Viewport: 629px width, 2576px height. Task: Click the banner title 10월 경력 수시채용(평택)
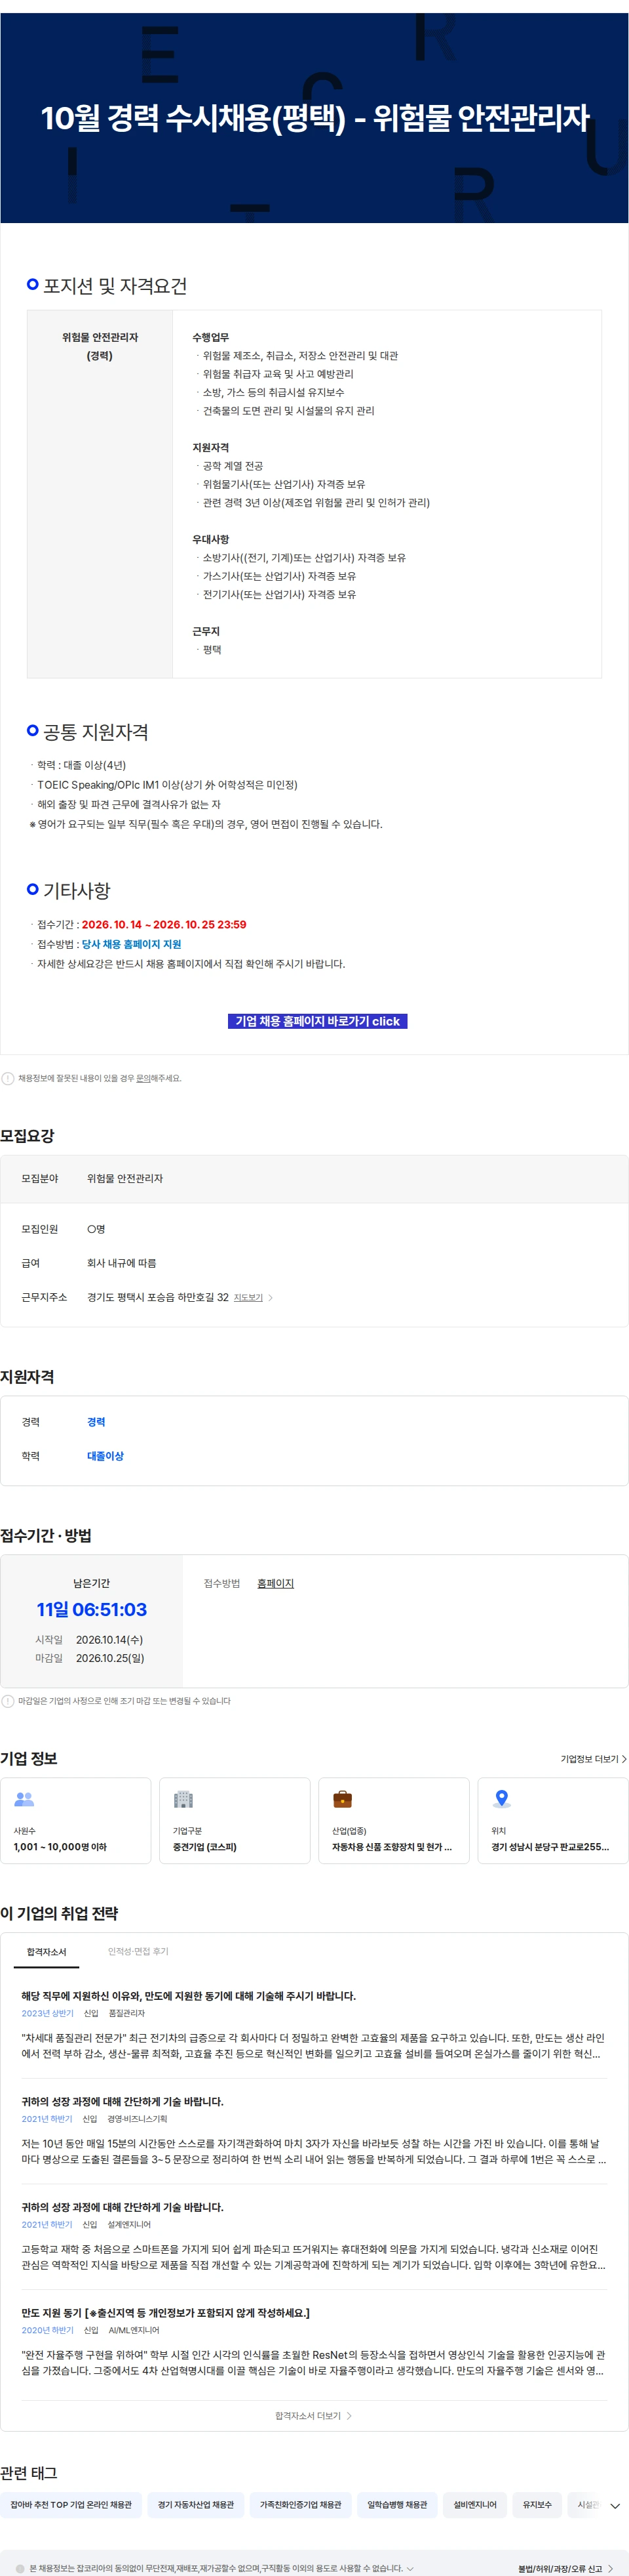(314, 118)
